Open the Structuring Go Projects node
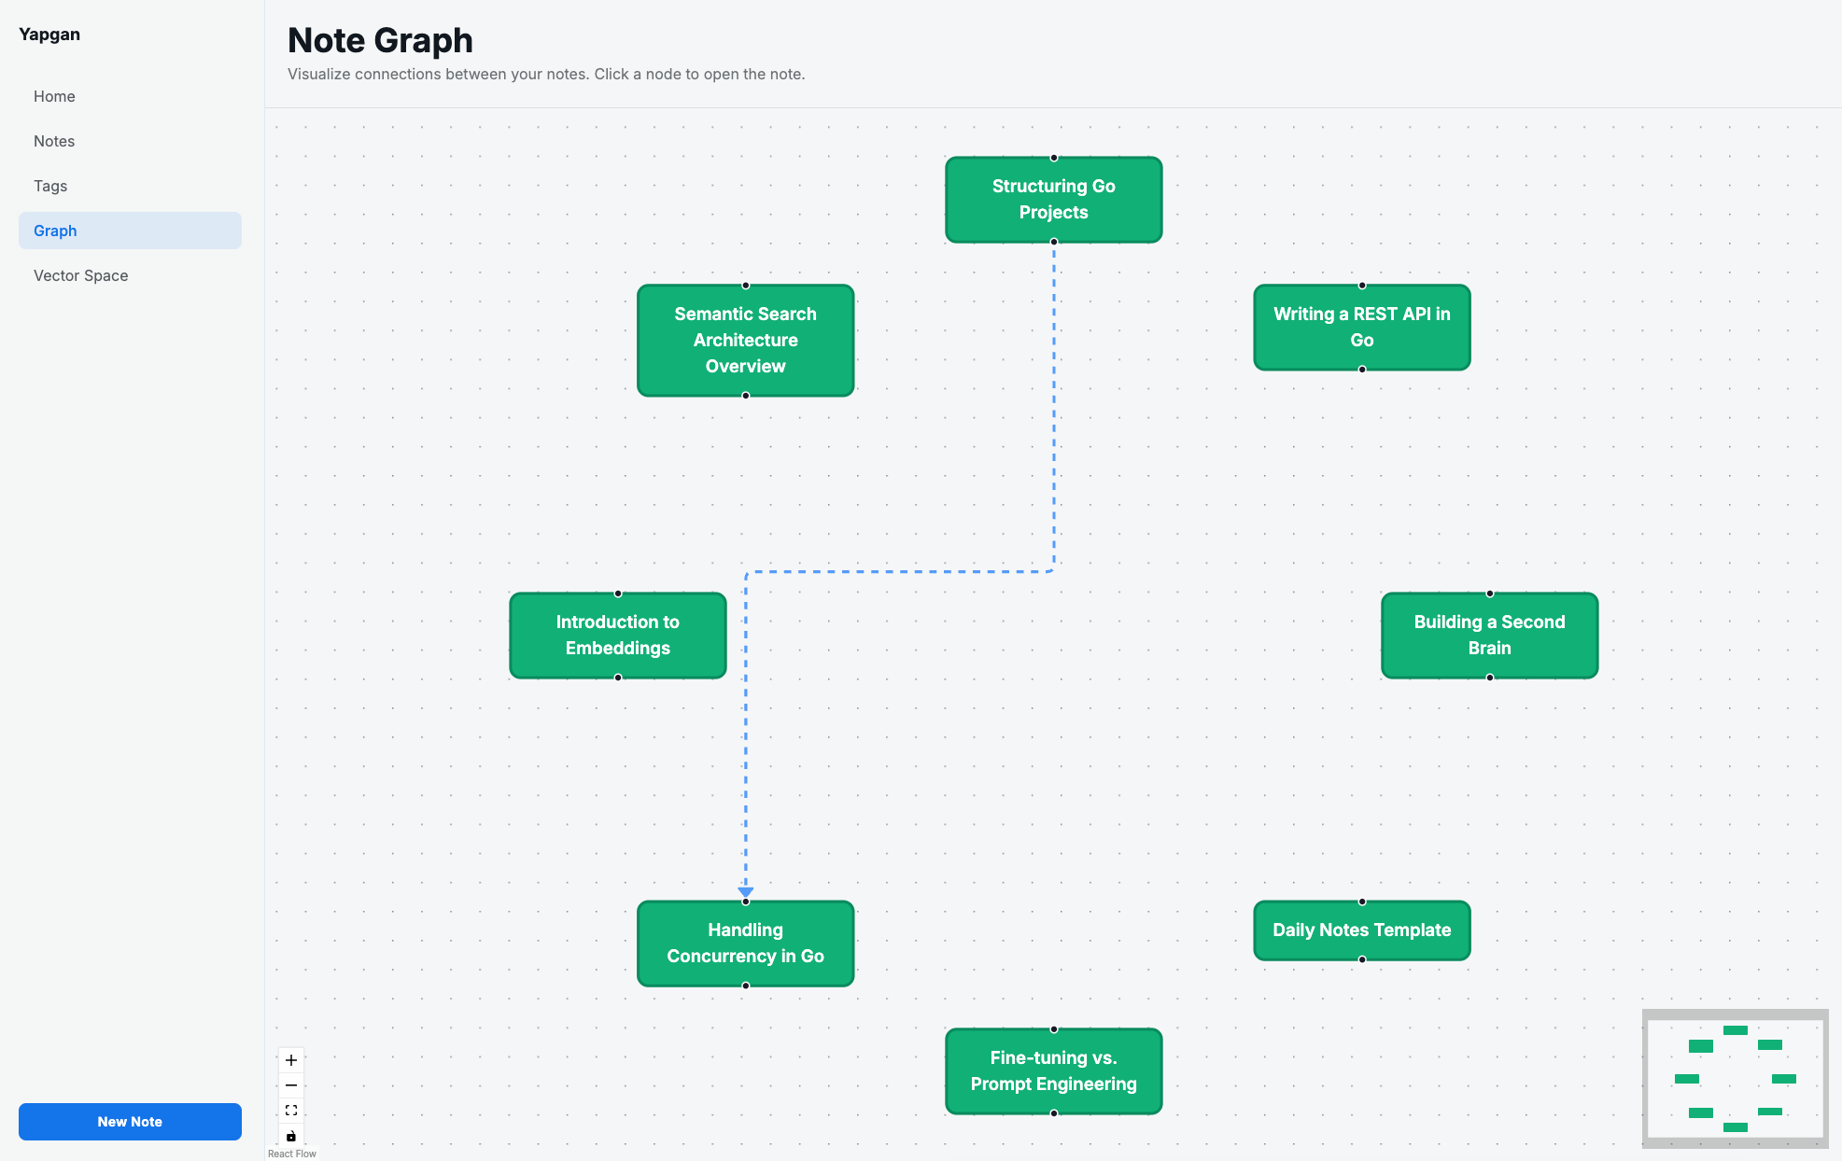The height and width of the screenshot is (1161, 1842). [x=1053, y=200]
